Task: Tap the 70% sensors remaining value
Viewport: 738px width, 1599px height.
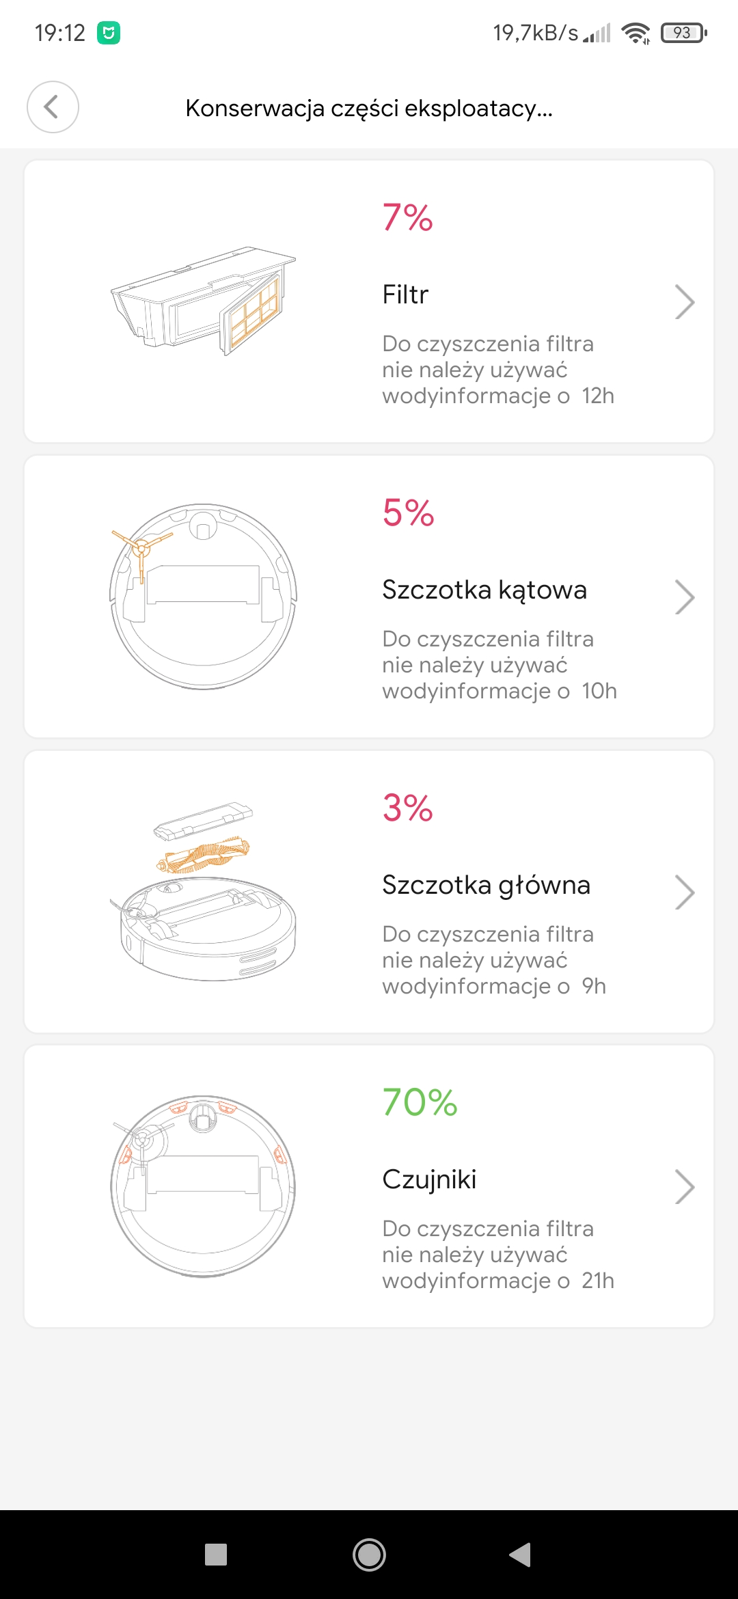Action: 420,1102
